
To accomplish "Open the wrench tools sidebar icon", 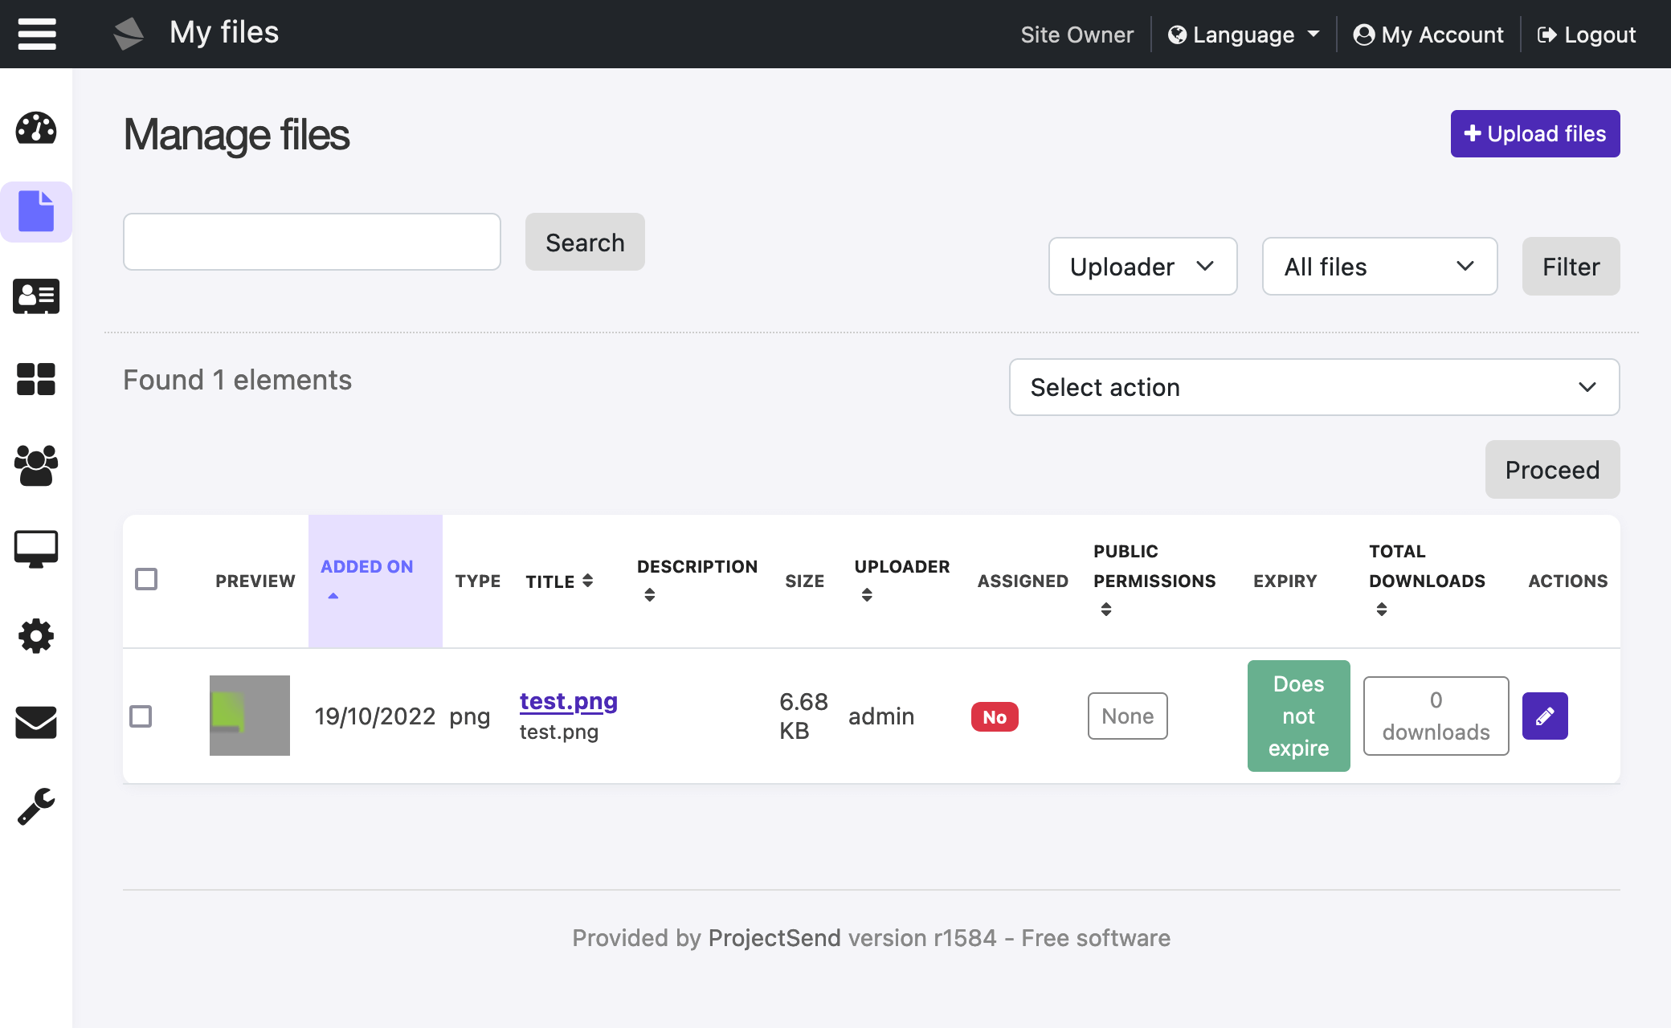I will click(x=36, y=806).
